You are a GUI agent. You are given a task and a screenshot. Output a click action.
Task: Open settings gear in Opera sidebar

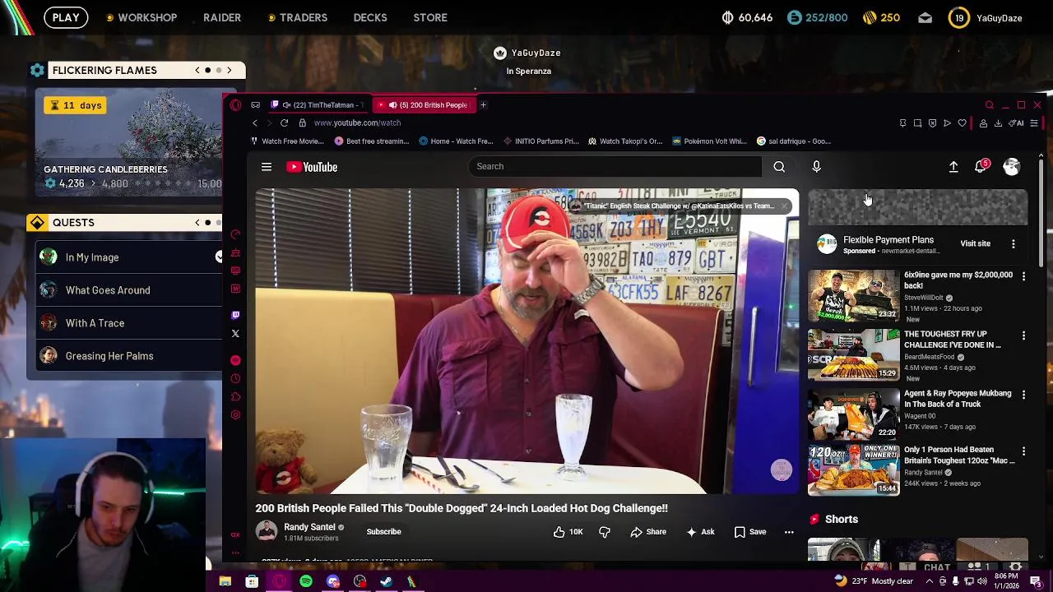(x=235, y=414)
